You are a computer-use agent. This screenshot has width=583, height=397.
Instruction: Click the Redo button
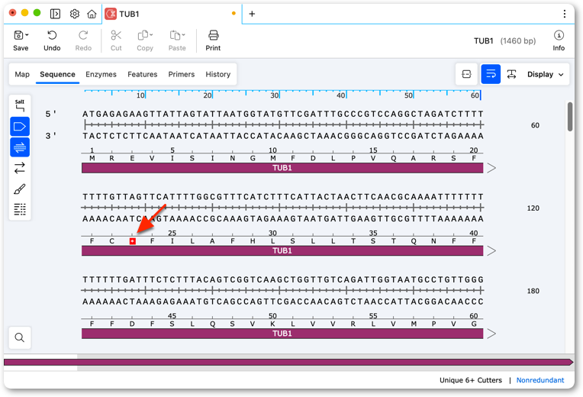tap(83, 40)
